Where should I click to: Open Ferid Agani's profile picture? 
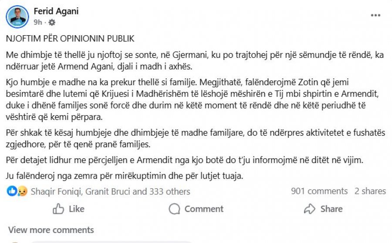(x=17, y=16)
